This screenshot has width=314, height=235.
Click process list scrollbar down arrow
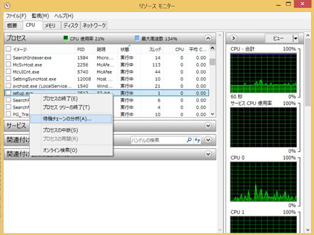coord(213,114)
